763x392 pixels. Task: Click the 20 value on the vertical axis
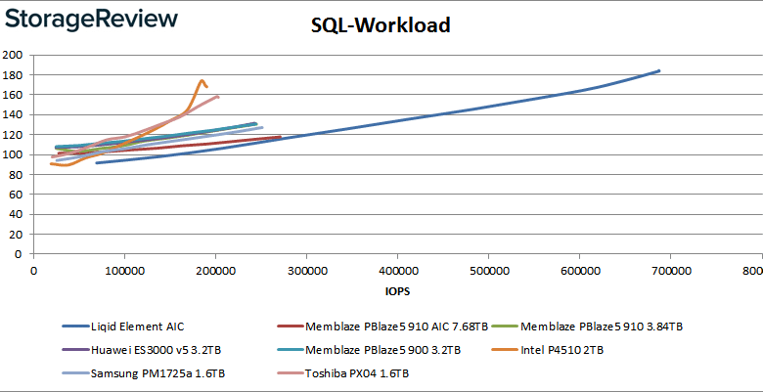(16, 235)
